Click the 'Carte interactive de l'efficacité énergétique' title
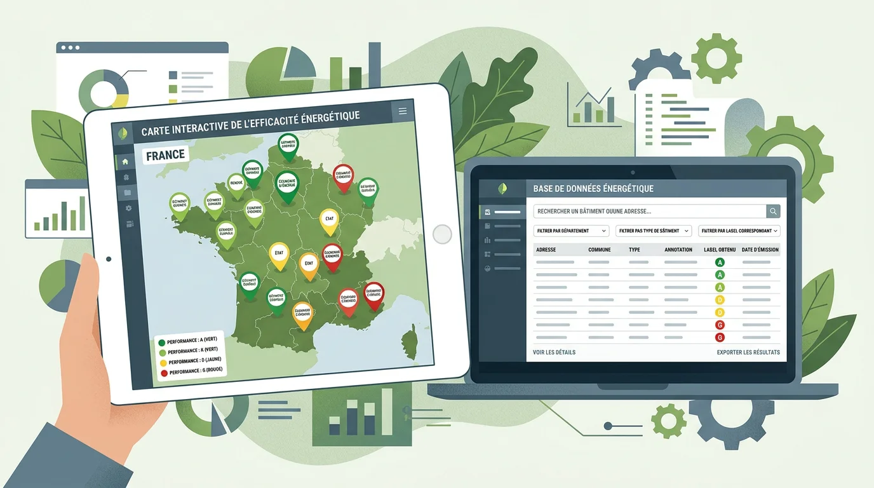The image size is (874, 488). [x=250, y=124]
